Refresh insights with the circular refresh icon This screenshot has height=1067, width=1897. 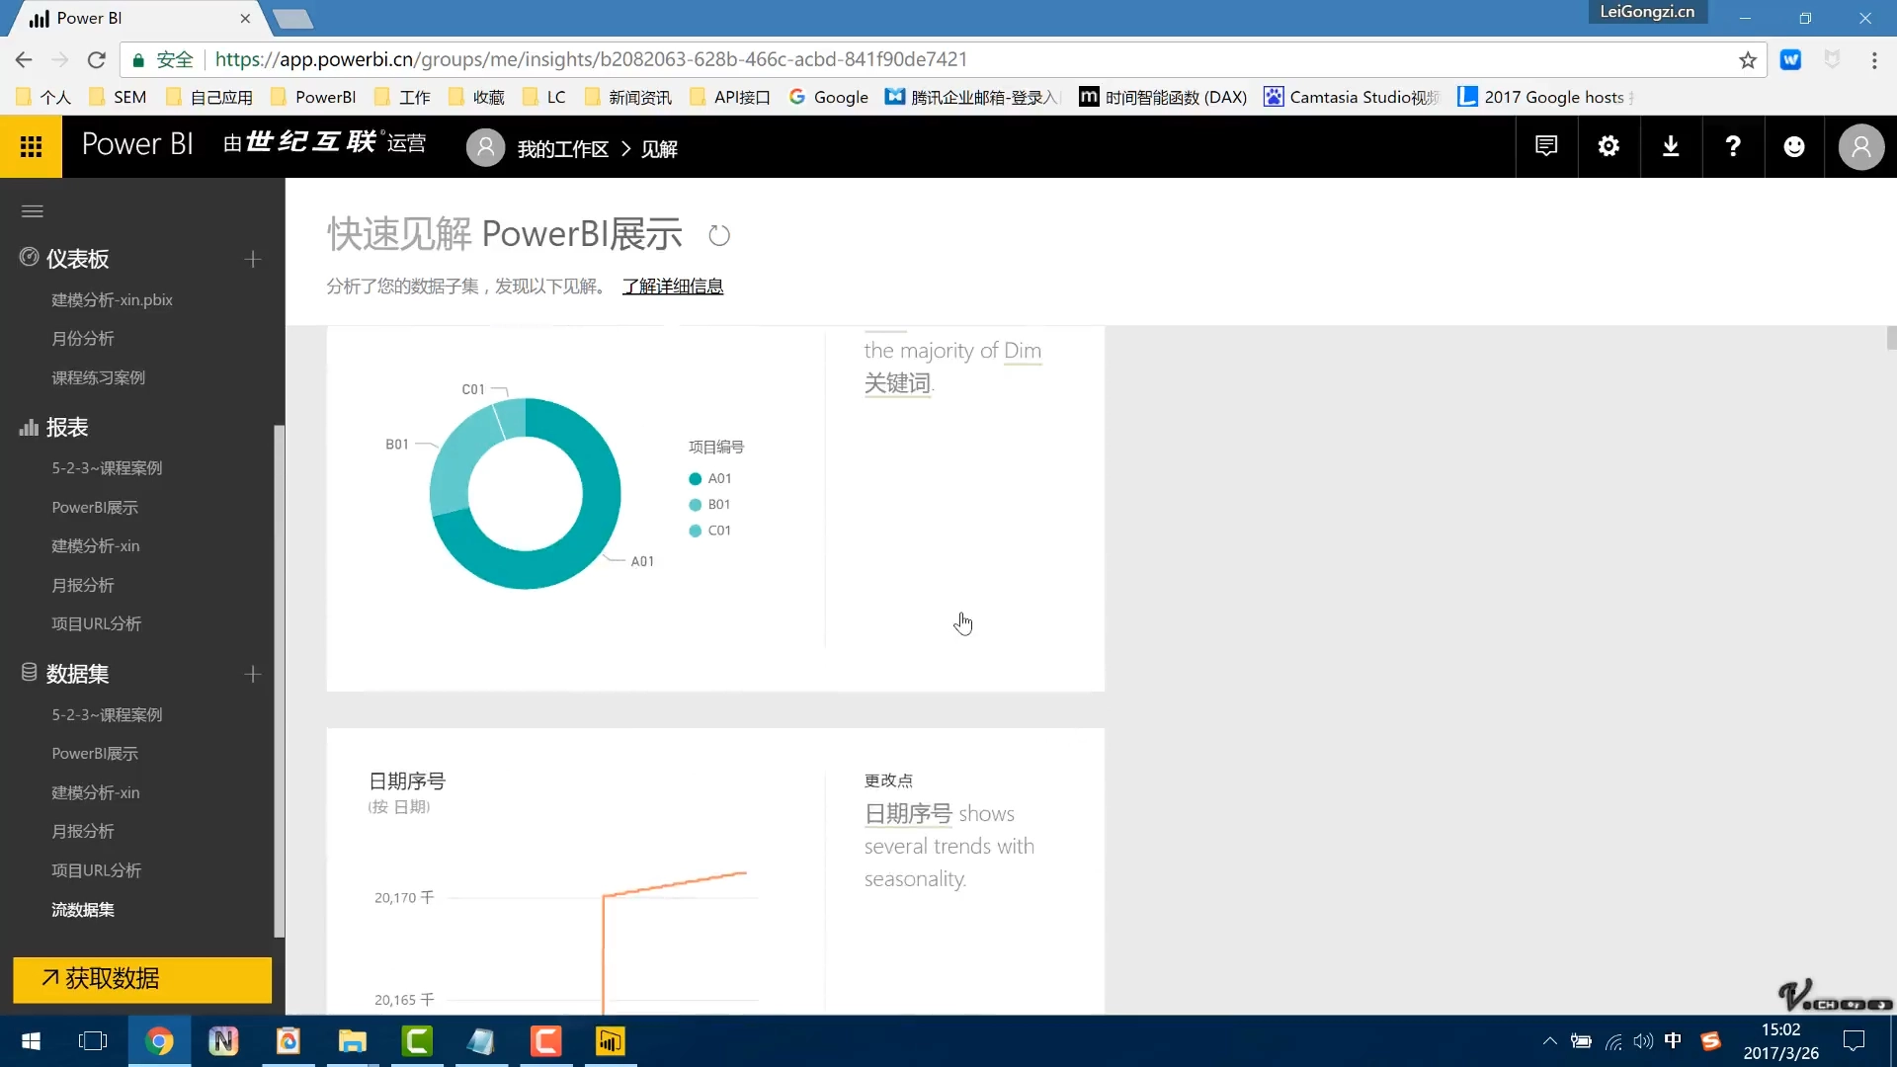[718, 235]
